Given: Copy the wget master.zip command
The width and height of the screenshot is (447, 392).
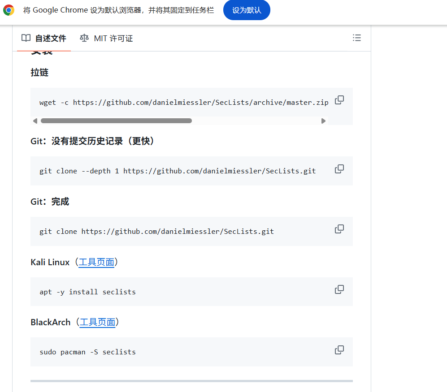Looking at the screenshot, I should (x=339, y=100).
